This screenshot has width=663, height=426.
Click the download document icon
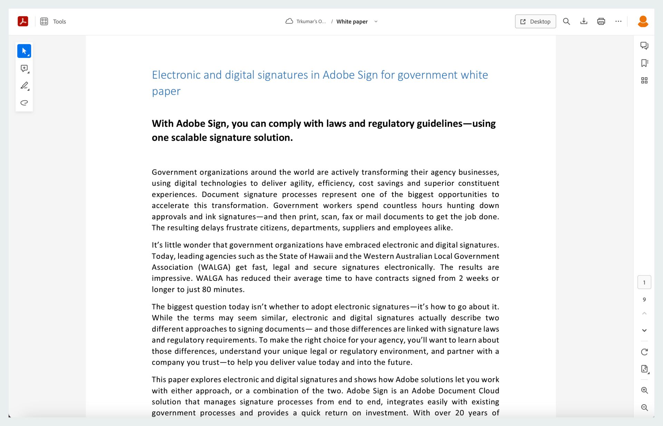click(x=584, y=21)
